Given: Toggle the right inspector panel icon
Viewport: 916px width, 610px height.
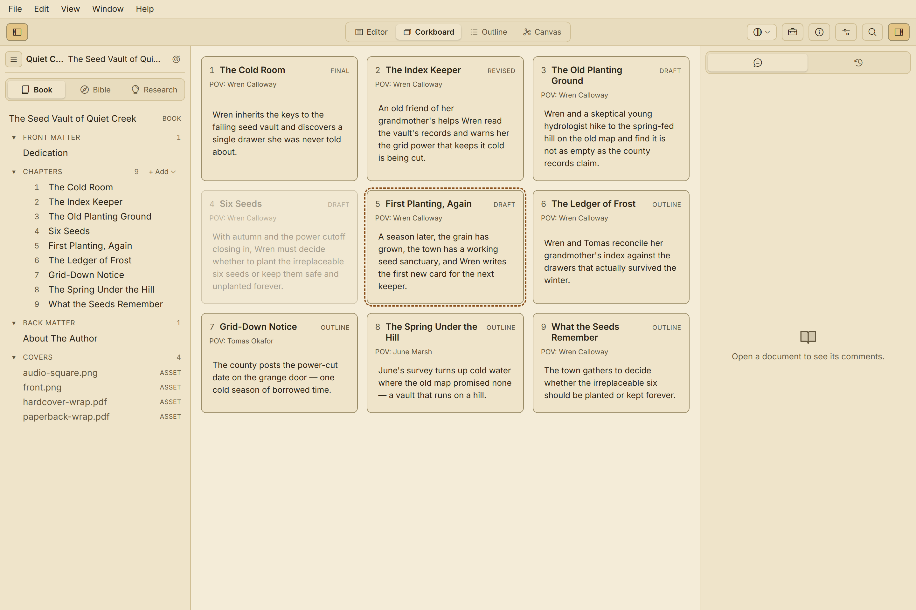Looking at the screenshot, I should tap(899, 32).
